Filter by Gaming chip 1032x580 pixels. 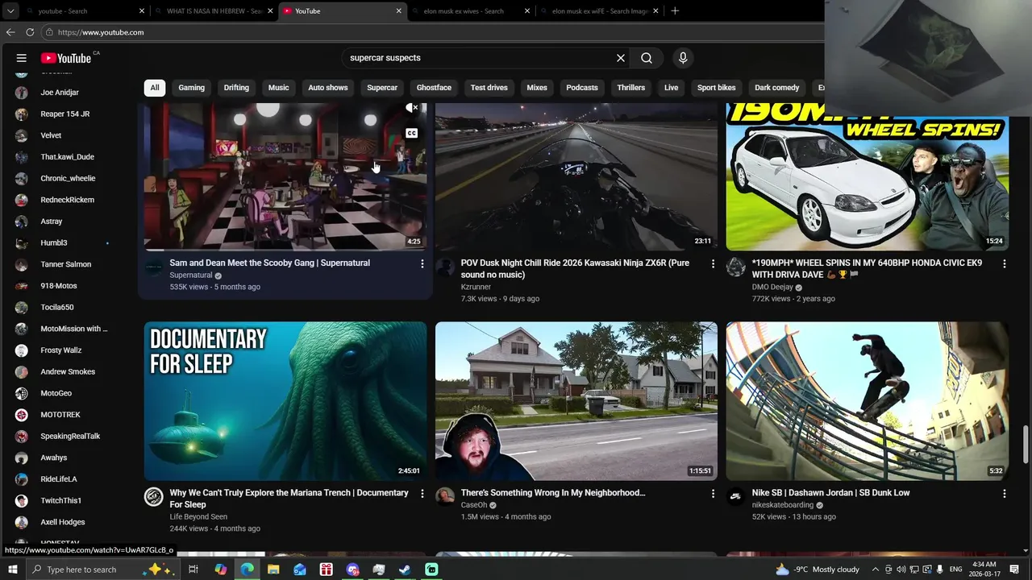[x=191, y=88]
